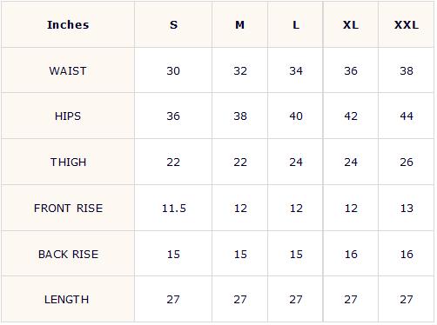Select the S size column header
437x325 pixels.
(x=173, y=25)
